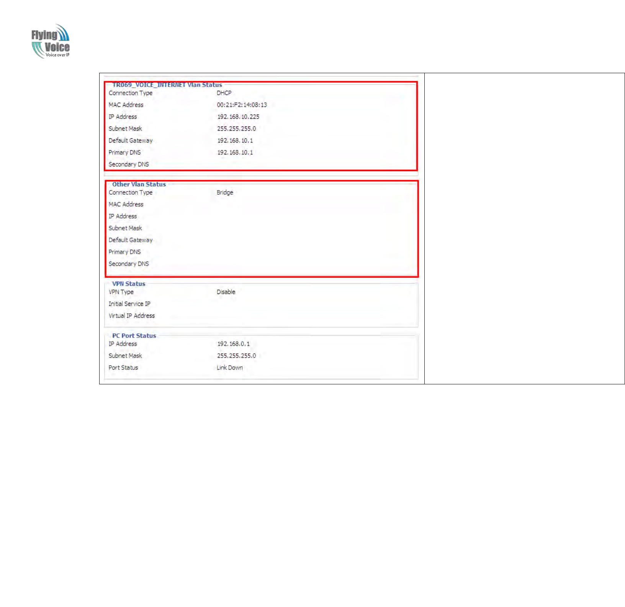The width and height of the screenshot is (625, 607).
Task: Select the Bridge connection type value
Action: click(x=225, y=192)
